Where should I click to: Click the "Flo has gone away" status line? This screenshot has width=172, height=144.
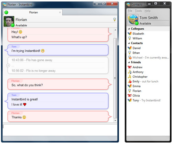point(32,60)
